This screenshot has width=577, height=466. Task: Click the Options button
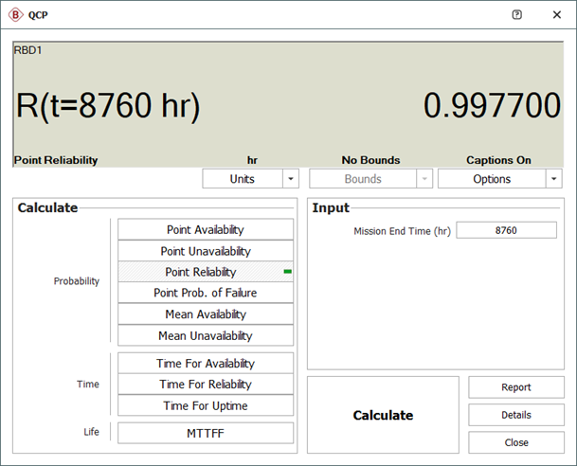pos(491,179)
